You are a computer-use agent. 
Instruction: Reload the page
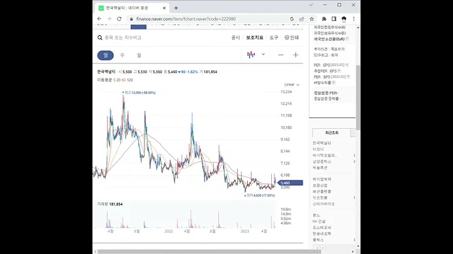coord(119,19)
